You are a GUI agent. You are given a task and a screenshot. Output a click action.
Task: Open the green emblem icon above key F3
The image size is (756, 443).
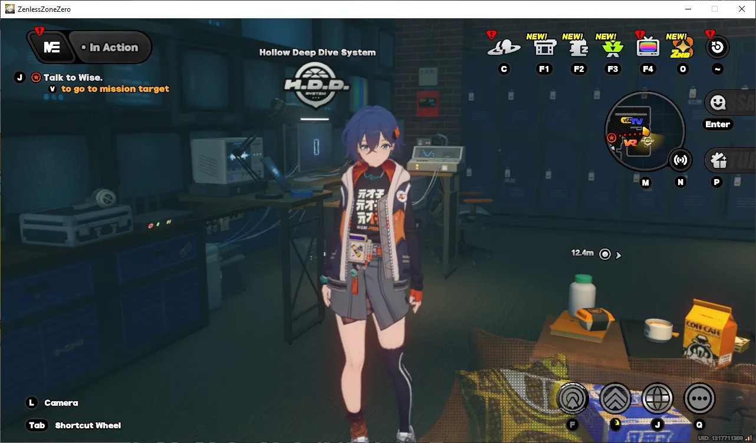pos(613,48)
